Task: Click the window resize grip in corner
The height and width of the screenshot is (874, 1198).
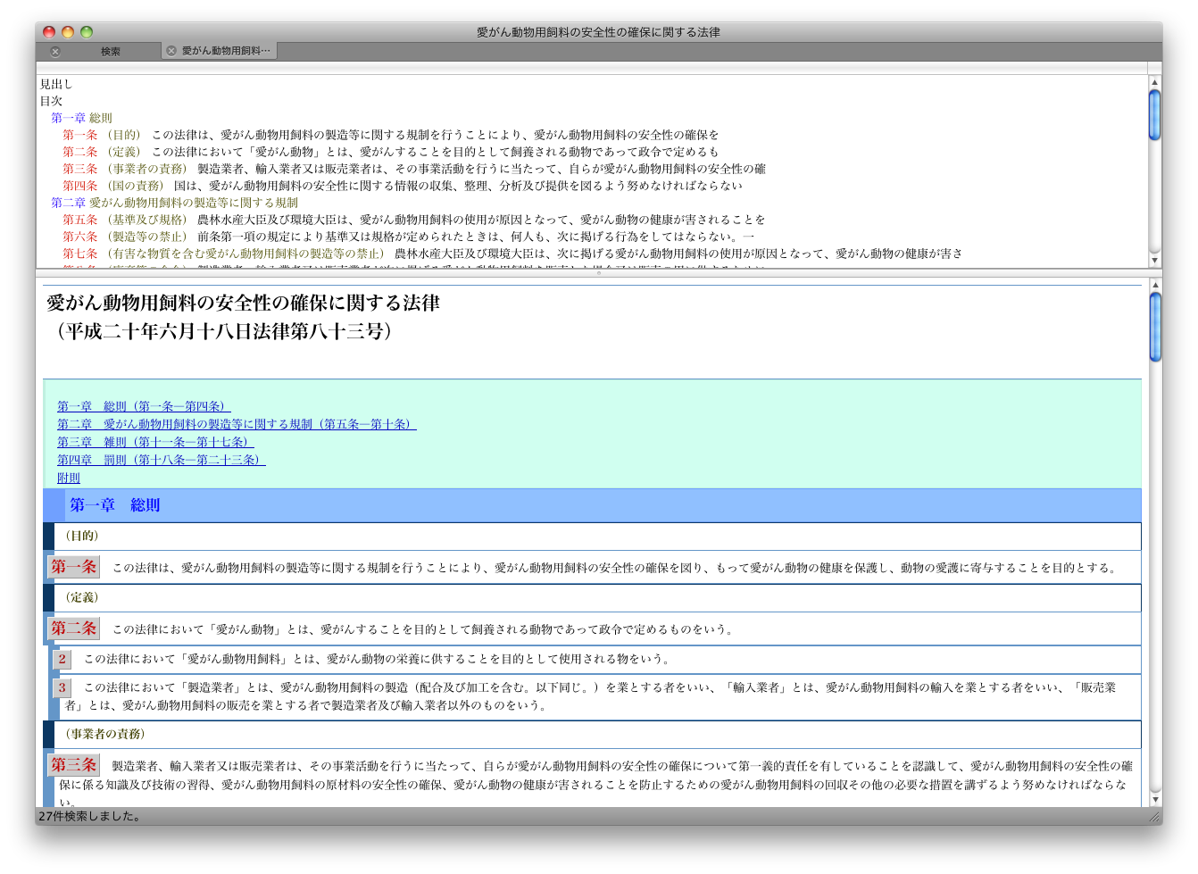Action: pos(1154,816)
